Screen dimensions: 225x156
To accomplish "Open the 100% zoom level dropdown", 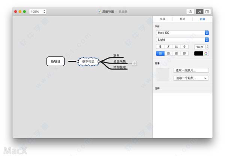I will coord(38,12).
